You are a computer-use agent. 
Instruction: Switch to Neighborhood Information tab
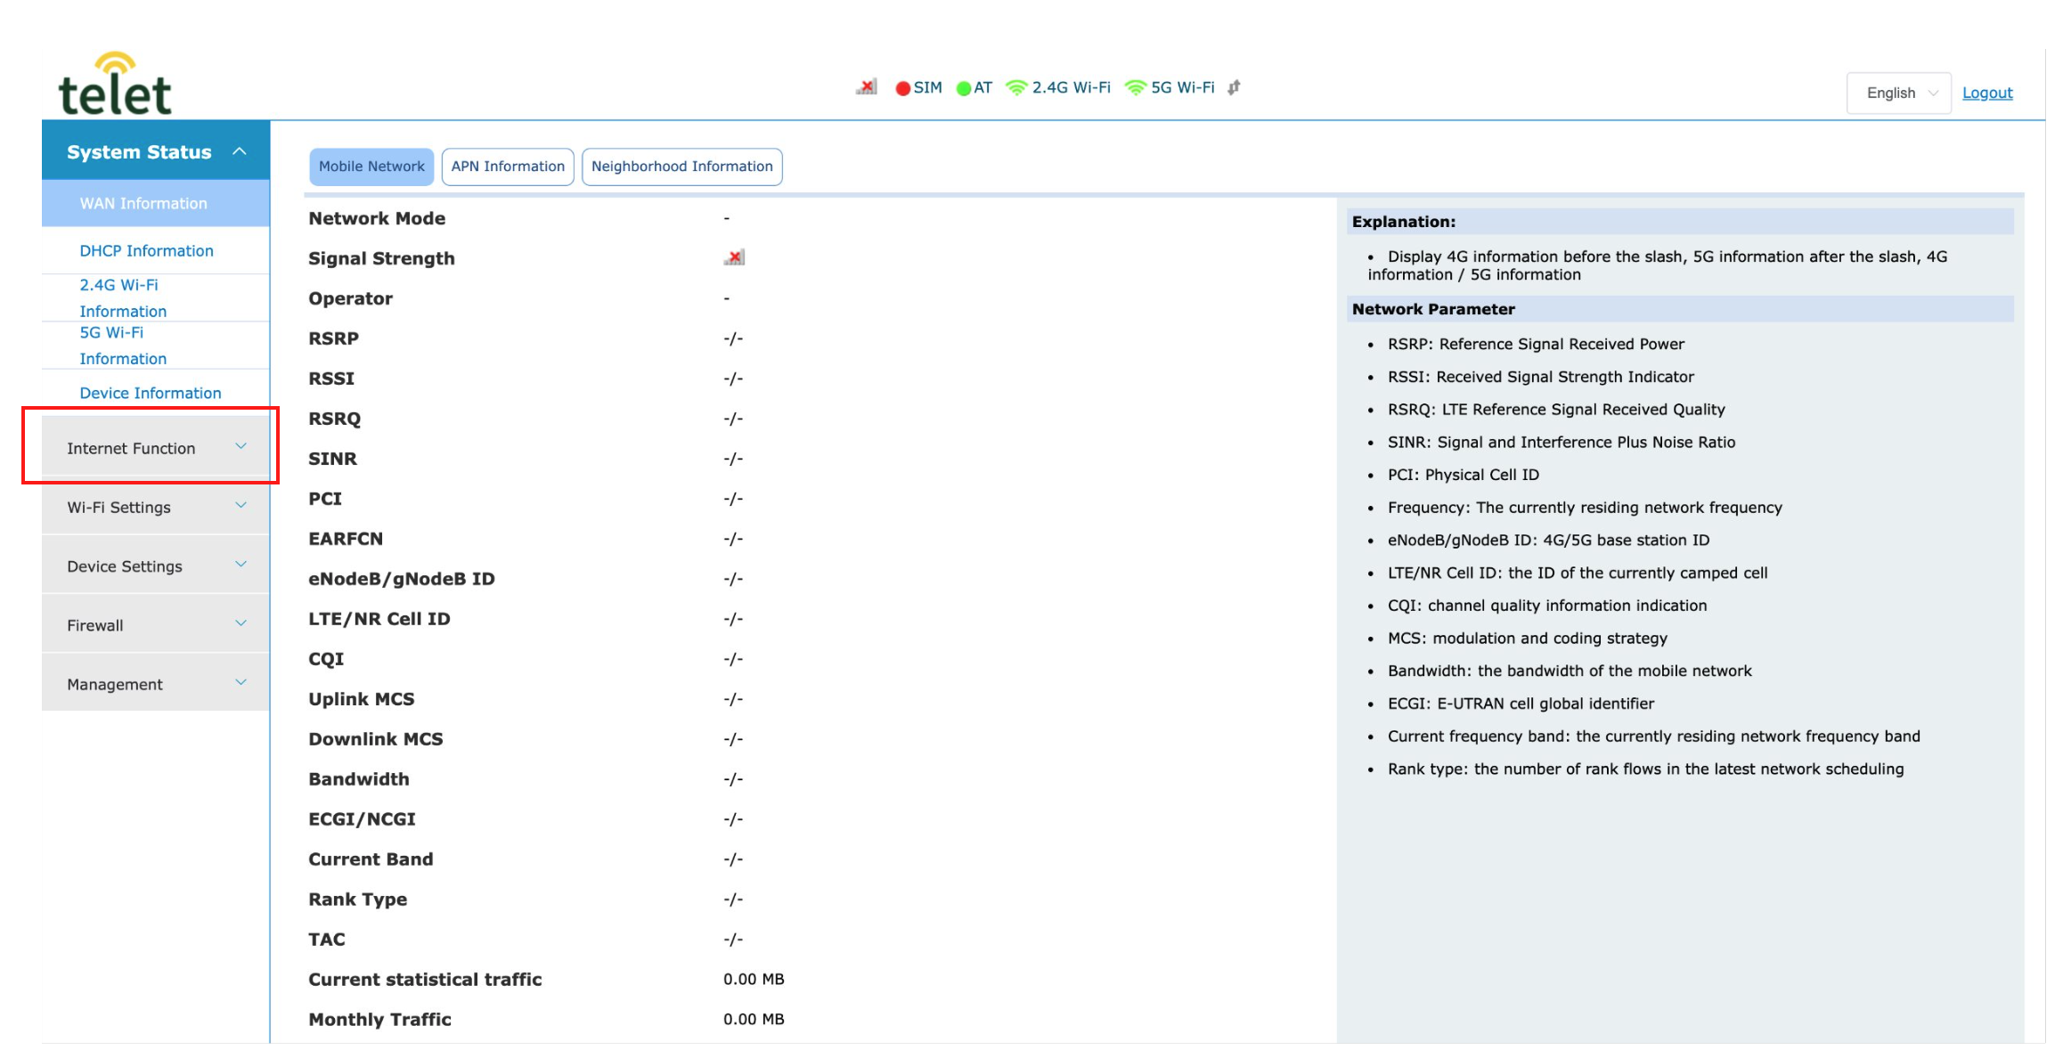point(681,167)
